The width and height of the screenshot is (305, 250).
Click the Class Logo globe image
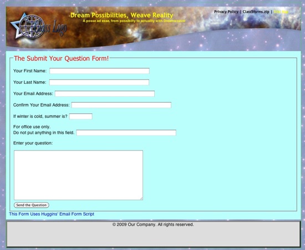click(38, 27)
